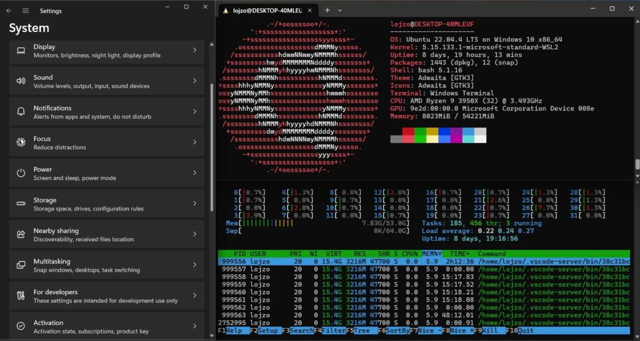The width and height of the screenshot is (640, 341).
Task: Go back with the Settings back arrow
Action: 9,11
